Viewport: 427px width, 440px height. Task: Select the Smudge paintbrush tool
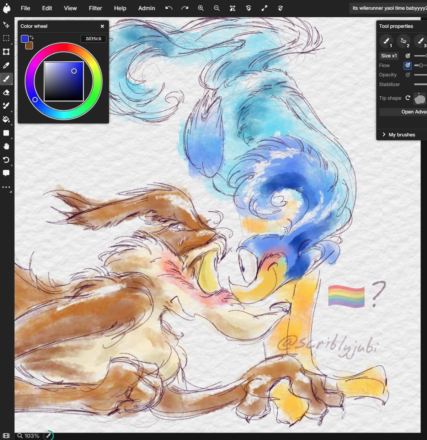coord(6,106)
